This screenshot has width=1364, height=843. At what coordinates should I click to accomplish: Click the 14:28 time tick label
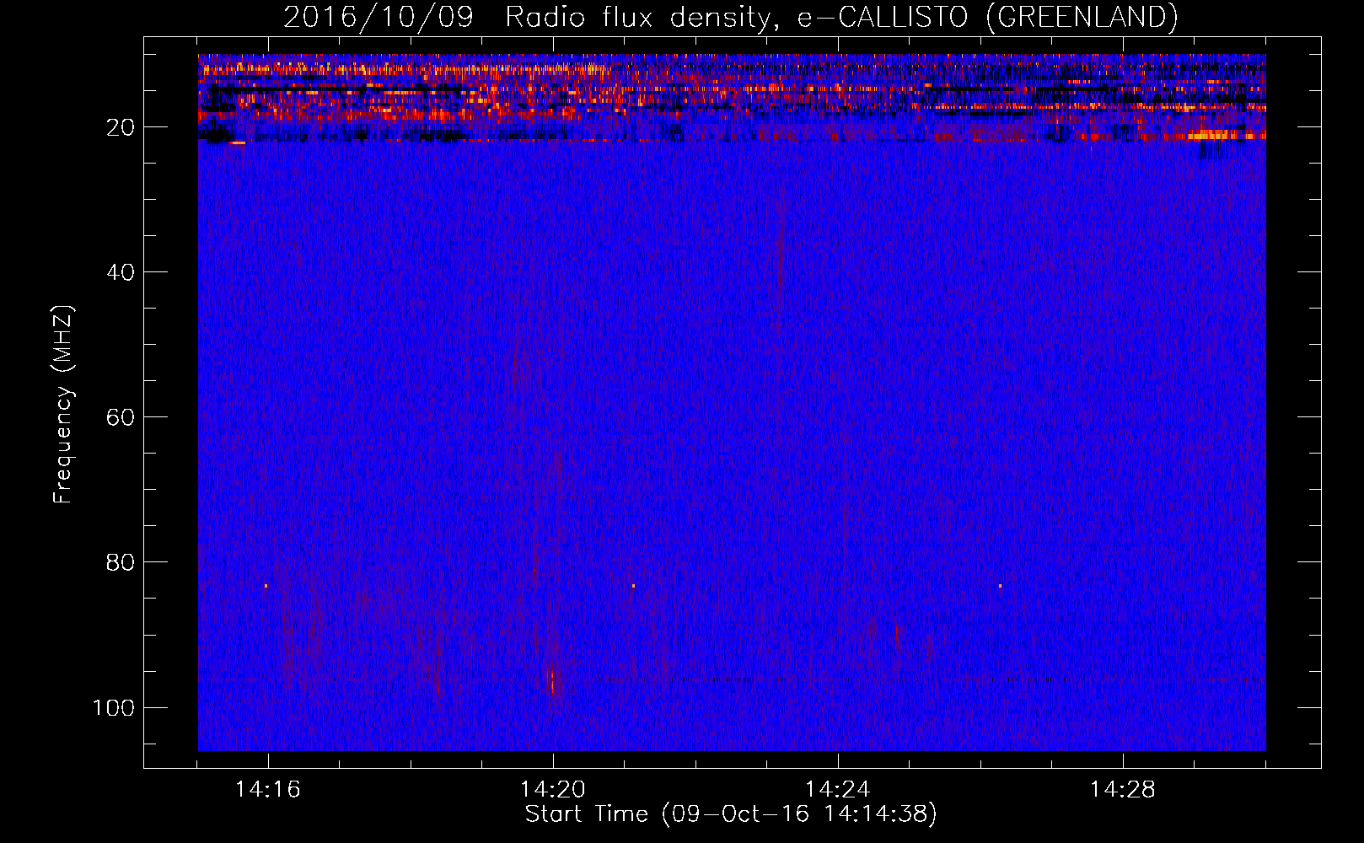tap(1122, 790)
